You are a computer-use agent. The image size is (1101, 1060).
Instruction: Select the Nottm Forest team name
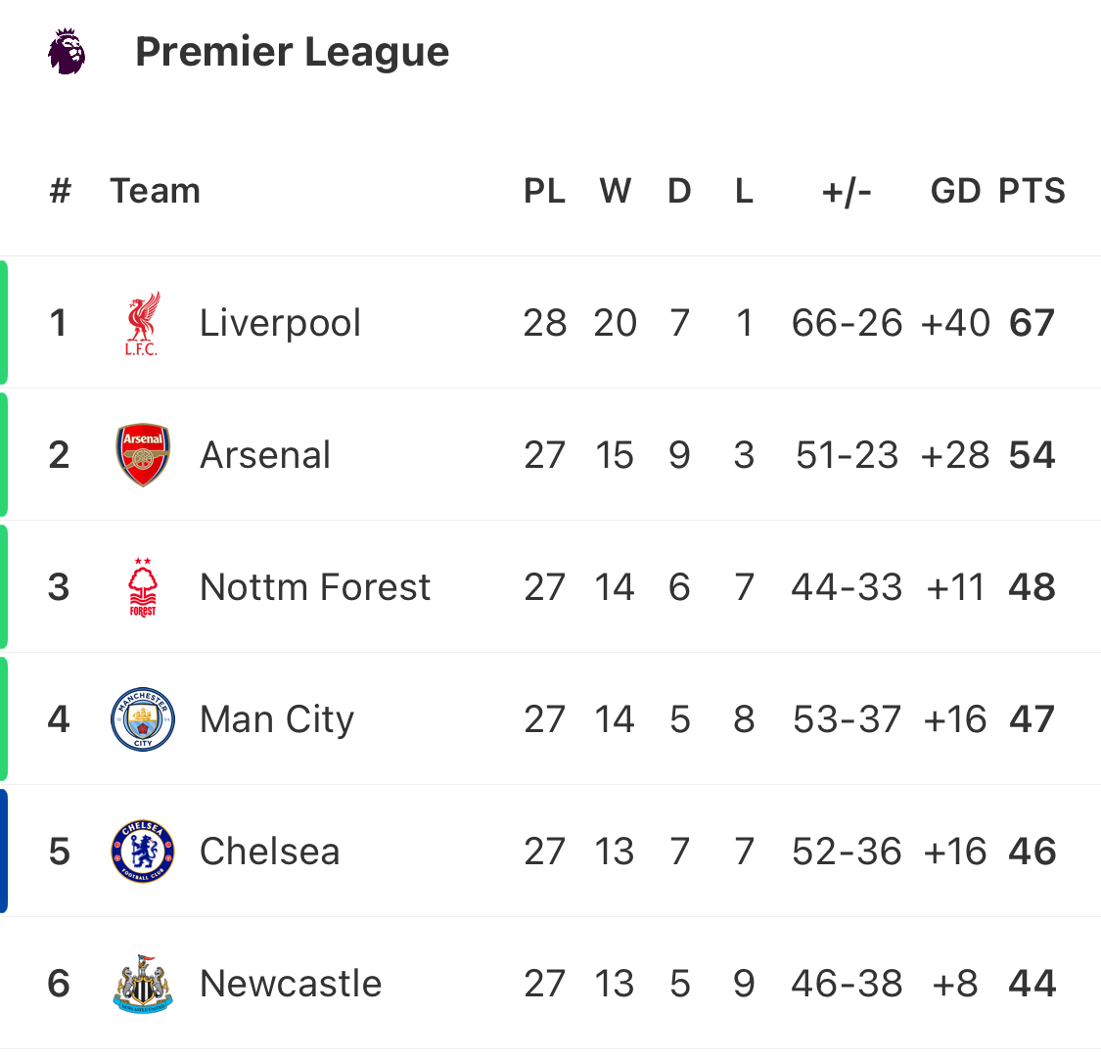point(315,587)
